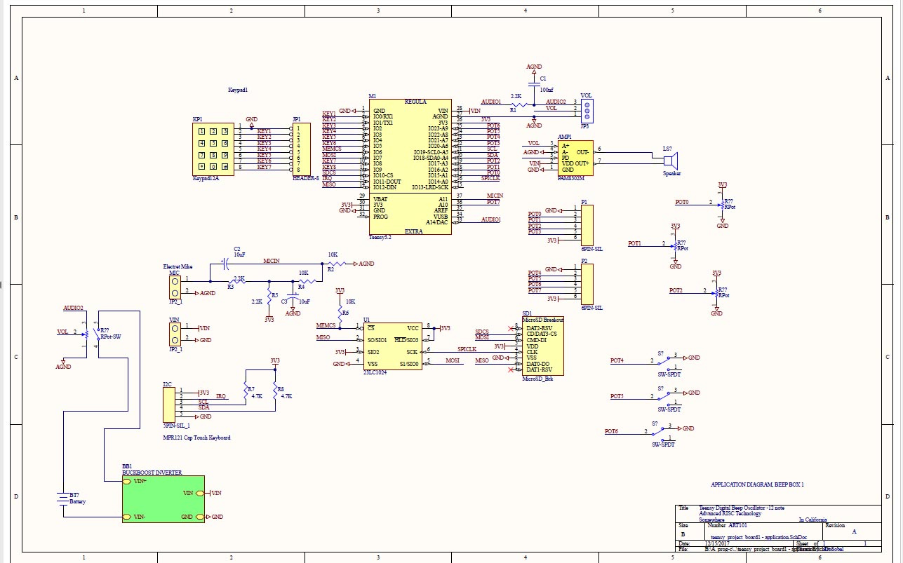Click the KP1 keypad component
This screenshot has width=903, height=563.
213,149
